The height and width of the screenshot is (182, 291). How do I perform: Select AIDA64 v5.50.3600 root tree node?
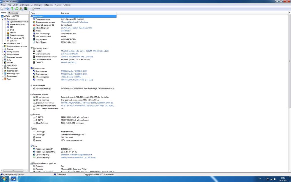point(11,16)
